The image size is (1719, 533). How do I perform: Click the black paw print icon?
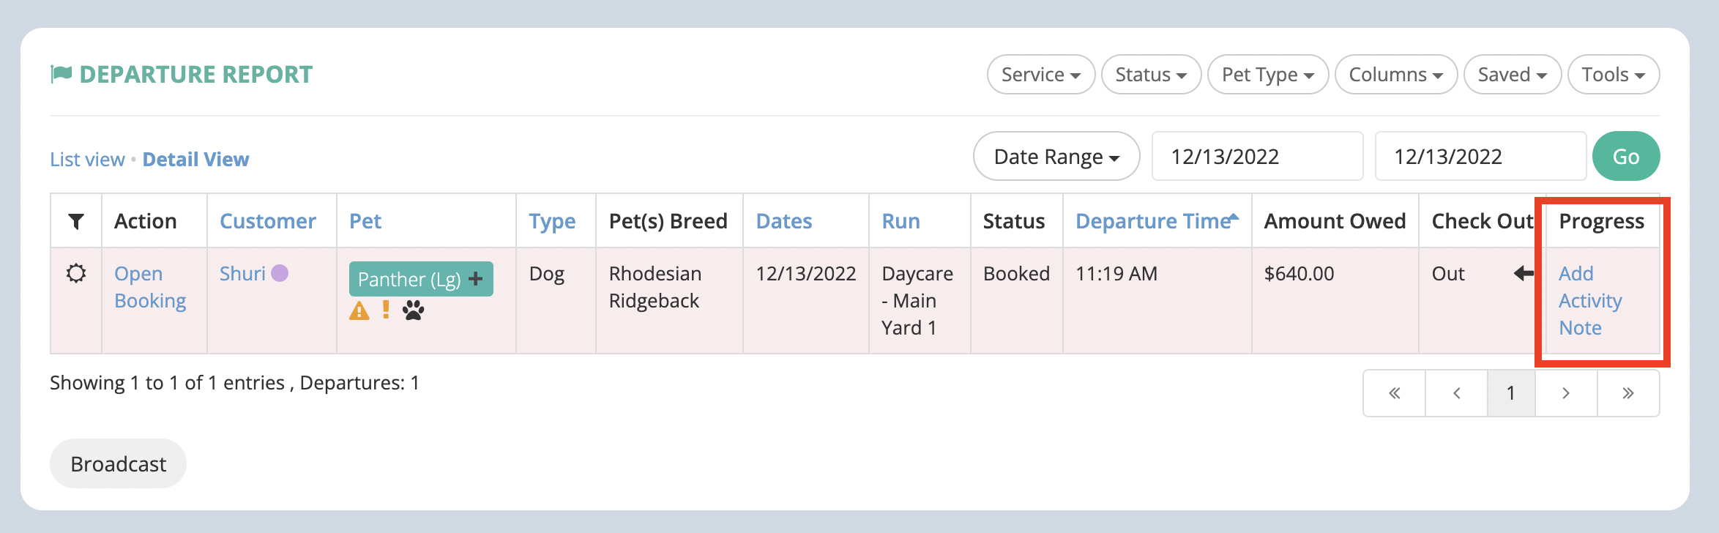[414, 310]
